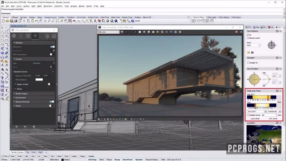Toggle the Interactive renderer switch
The width and height of the screenshot is (286, 161).
(x=53, y=47)
